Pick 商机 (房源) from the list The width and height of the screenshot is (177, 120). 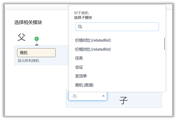84,85
